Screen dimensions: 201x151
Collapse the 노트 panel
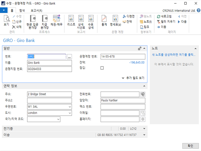[195, 49]
